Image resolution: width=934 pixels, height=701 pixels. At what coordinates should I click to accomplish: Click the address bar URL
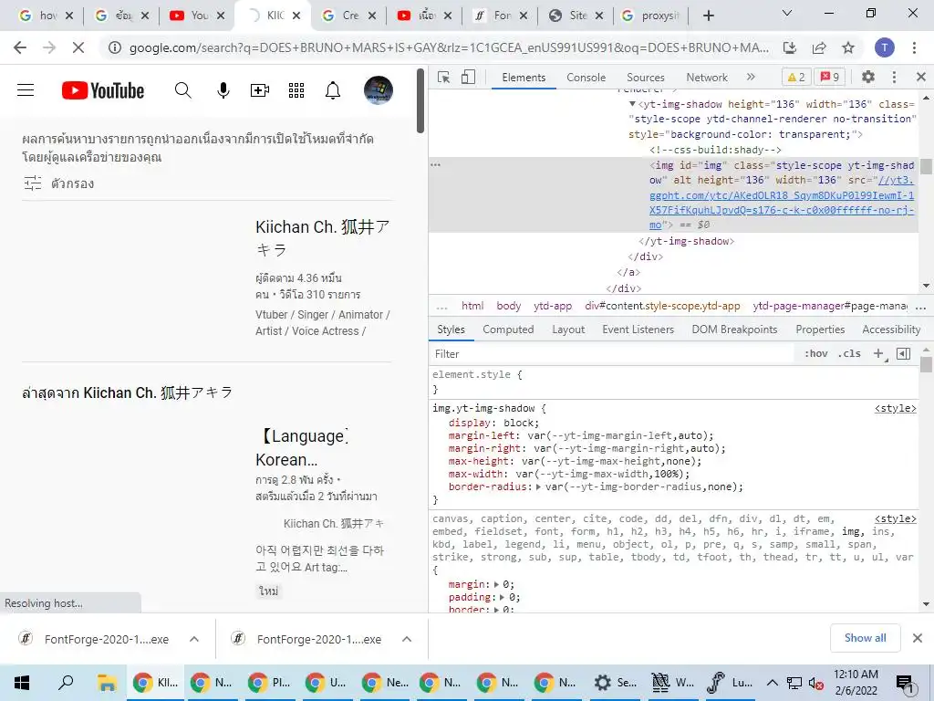[x=449, y=47]
